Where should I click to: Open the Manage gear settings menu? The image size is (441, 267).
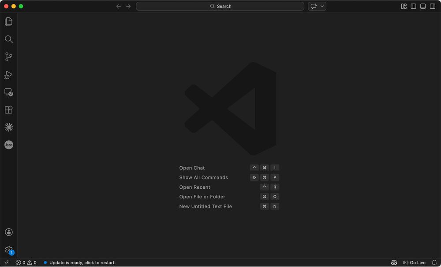point(8,249)
